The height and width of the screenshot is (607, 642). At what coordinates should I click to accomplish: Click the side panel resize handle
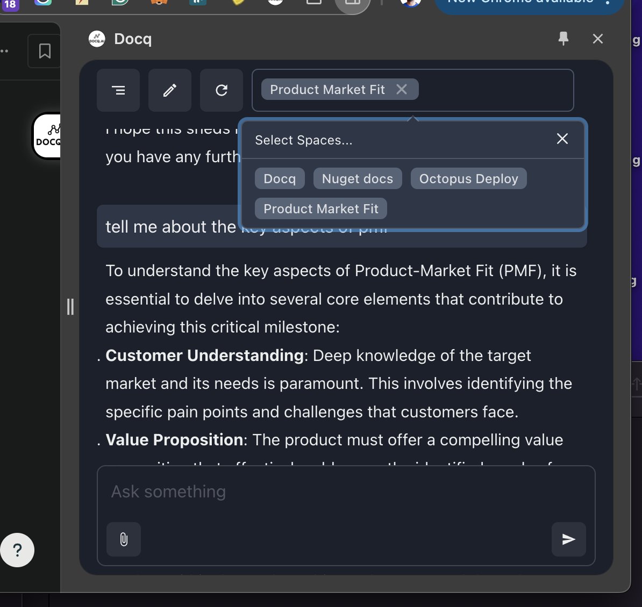[x=70, y=306]
